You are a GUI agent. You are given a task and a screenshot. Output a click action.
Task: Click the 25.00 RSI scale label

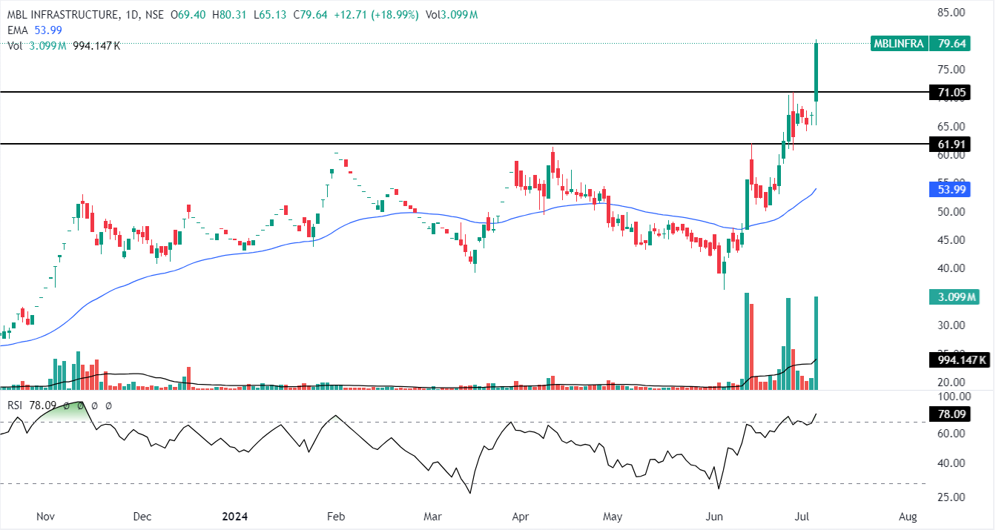(952, 497)
